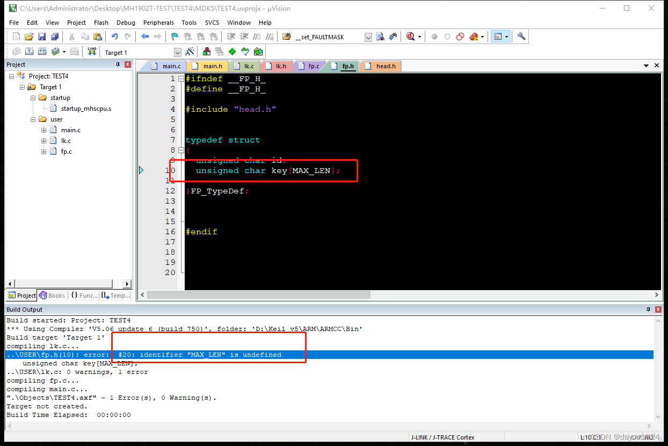Open the Target 1 selection dropdown

pyautogui.click(x=178, y=52)
